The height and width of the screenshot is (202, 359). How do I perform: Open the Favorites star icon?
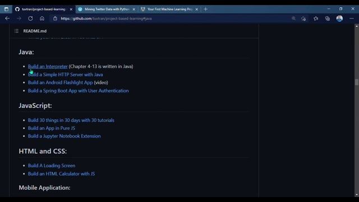click(316, 19)
